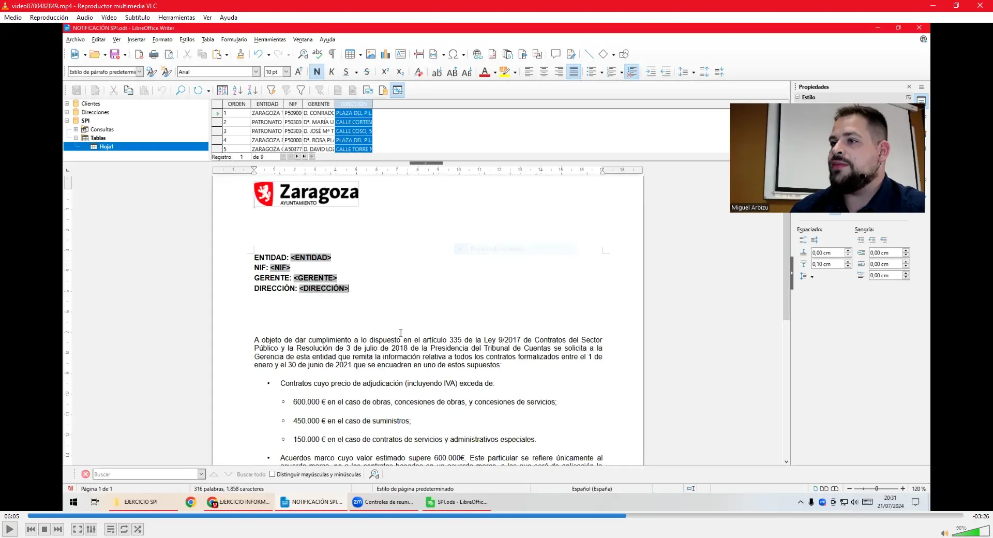
Task: Open VLC Subtítulo menu
Action: click(x=137, y=17)
